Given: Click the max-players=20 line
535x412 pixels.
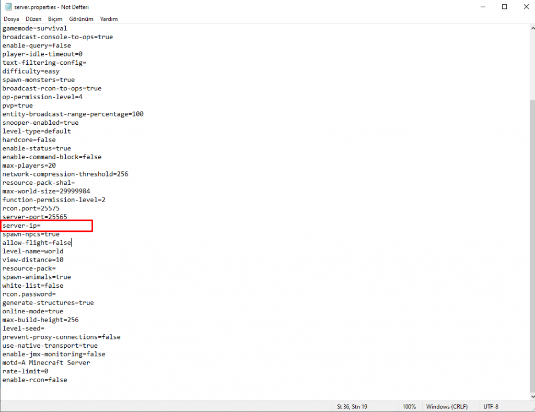Looking at the screenshot, I should (29, 166).
